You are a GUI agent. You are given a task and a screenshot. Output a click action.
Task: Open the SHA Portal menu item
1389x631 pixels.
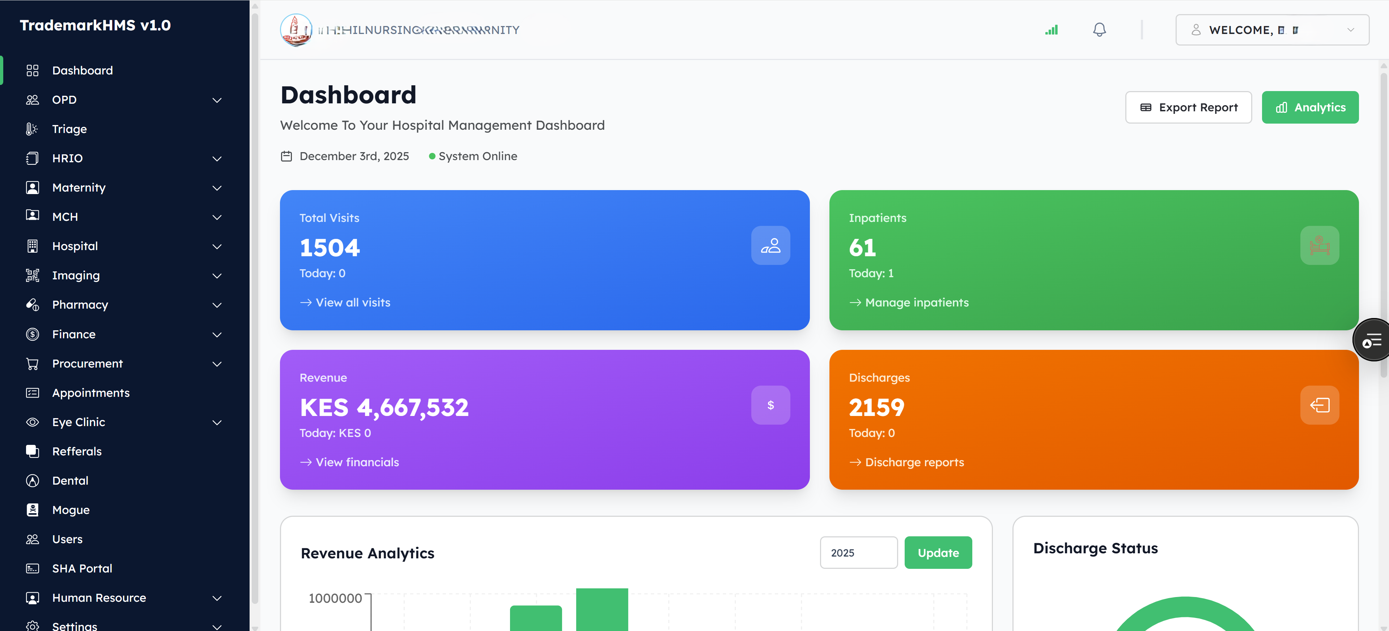(x=82, y=568)
